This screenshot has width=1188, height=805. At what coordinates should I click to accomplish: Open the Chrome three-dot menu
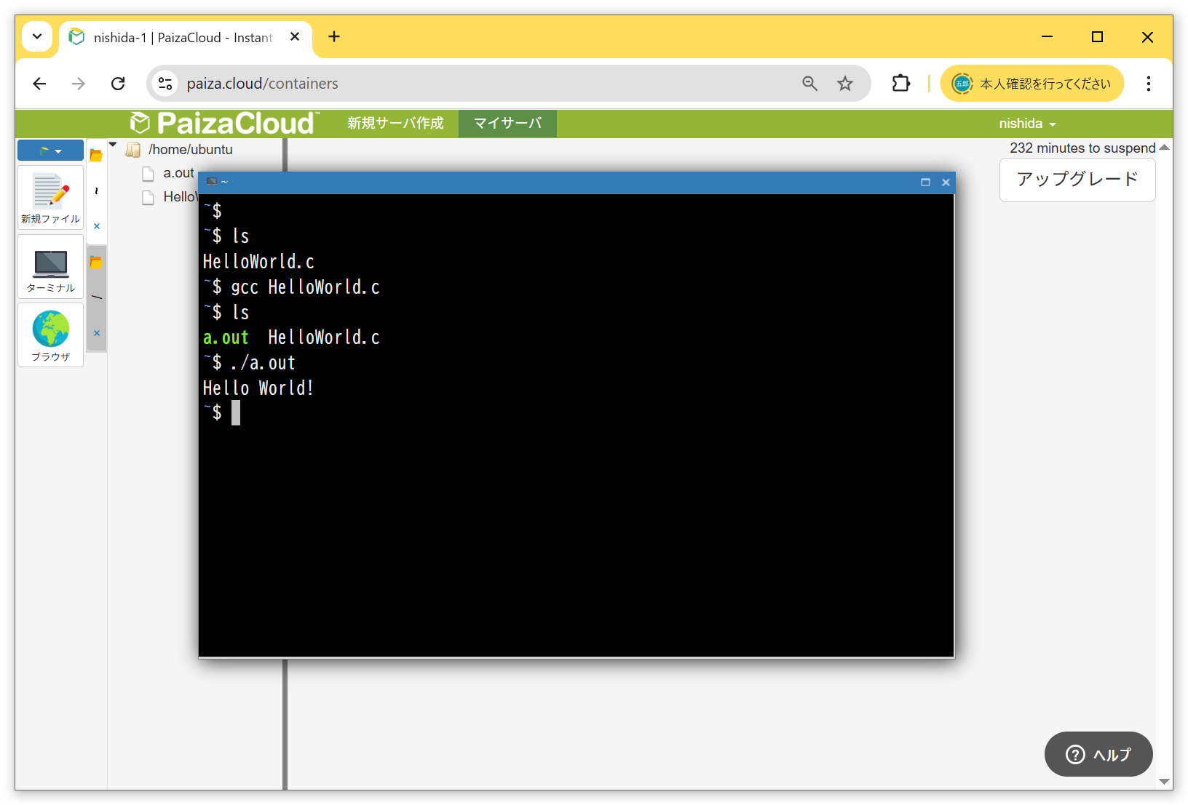pyautogui.click(x=1148, y=84)
